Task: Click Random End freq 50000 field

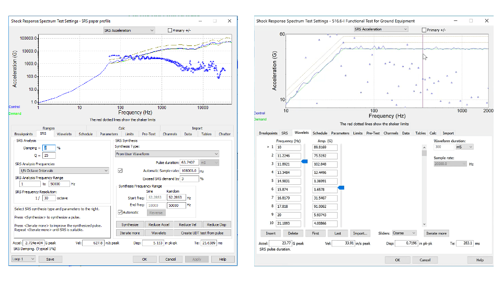Action: [x=176, y=205]
